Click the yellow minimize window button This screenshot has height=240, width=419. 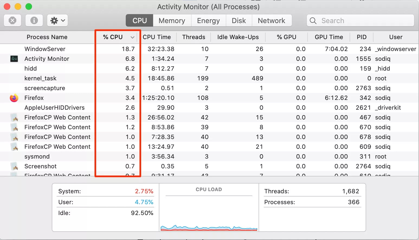pyautogui.click(x=18, y=7)
